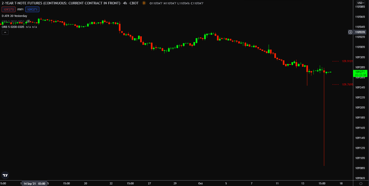Click the C110'04'7 close value
The image size is (369, 186).
[196, 3]
